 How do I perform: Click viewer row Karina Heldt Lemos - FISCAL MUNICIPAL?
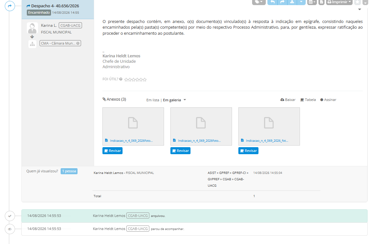(124, 173)
